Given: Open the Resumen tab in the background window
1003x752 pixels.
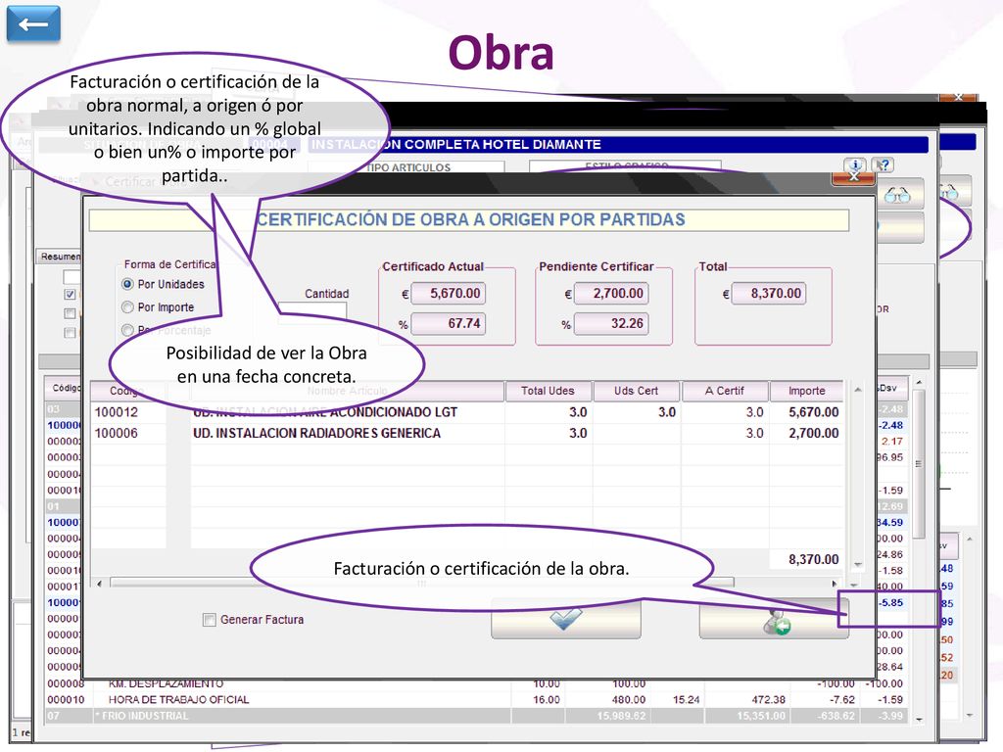Looking at the screenshot, I should pyautogui.click(x=60, y=257).
